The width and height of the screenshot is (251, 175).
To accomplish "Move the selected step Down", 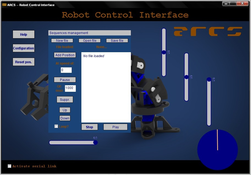I will click(x=65, y=118).
